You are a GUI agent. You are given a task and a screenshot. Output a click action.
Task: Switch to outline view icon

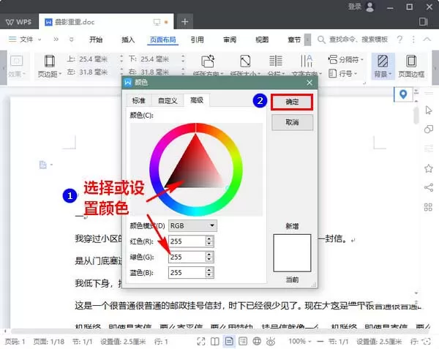click(x=243, y=342)
